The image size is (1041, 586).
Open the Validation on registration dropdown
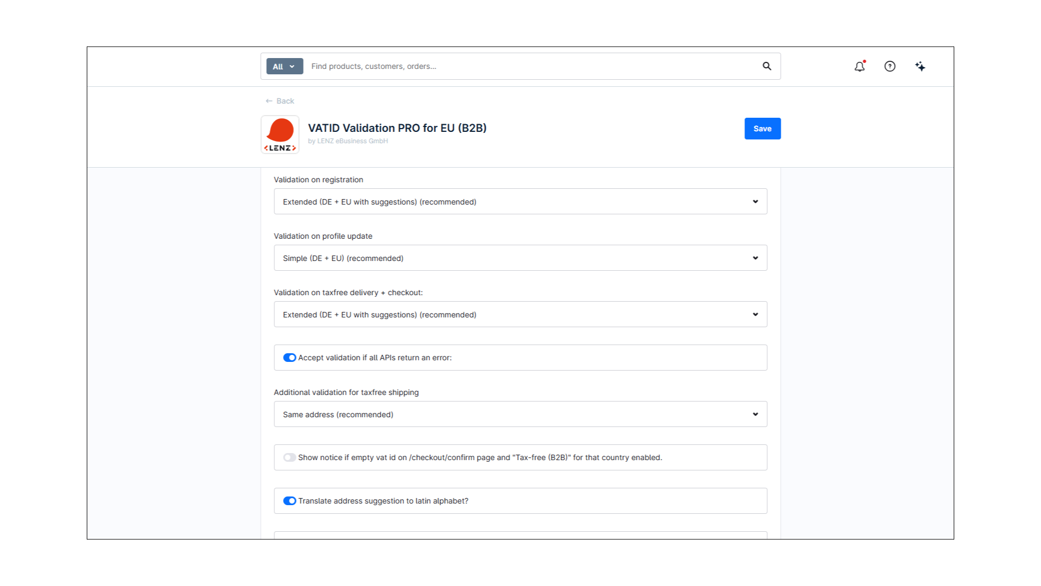519,201
